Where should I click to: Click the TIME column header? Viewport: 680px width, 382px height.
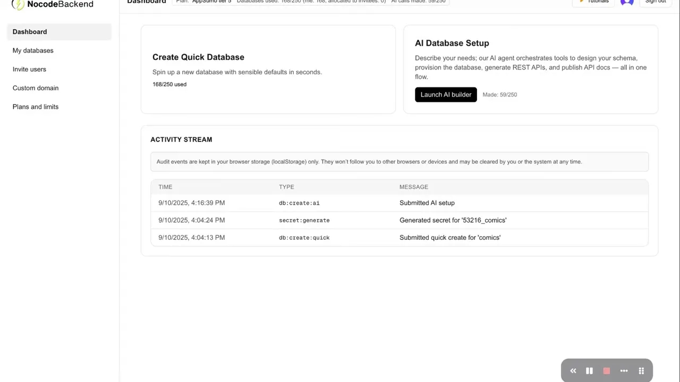click(165, 187)
